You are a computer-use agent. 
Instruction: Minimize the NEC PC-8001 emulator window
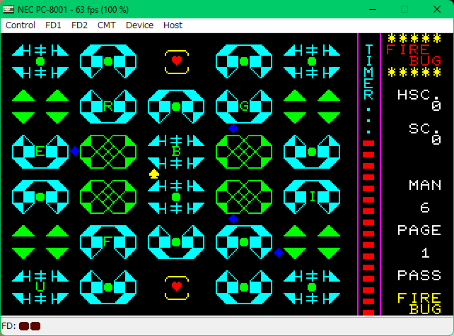pos(373,9)
